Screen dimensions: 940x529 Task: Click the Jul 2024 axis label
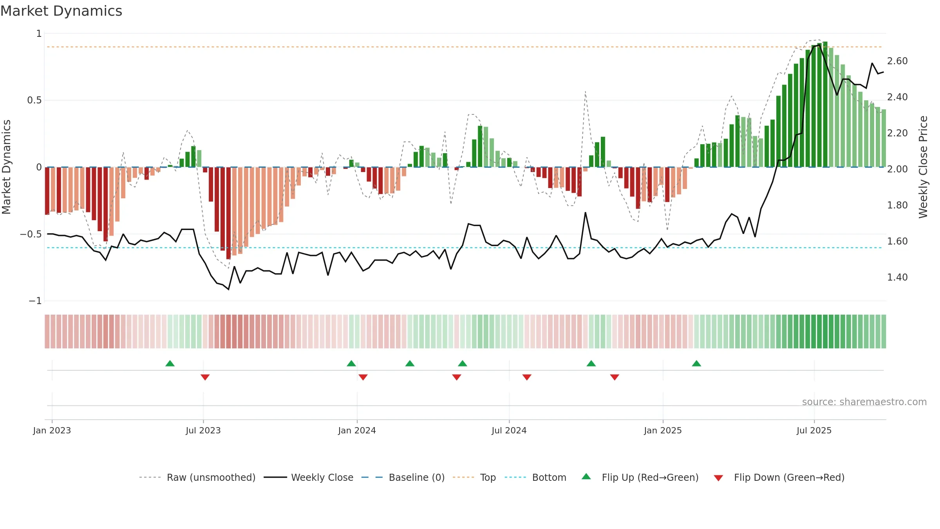(x=509, y=430)
